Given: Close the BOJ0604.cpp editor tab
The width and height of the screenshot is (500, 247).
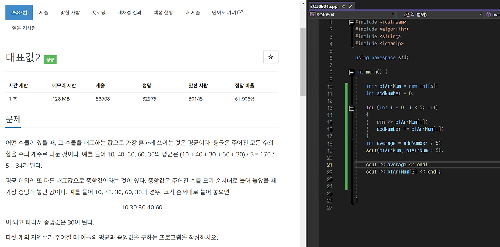Looking at the screenshot, I should 350,6.
